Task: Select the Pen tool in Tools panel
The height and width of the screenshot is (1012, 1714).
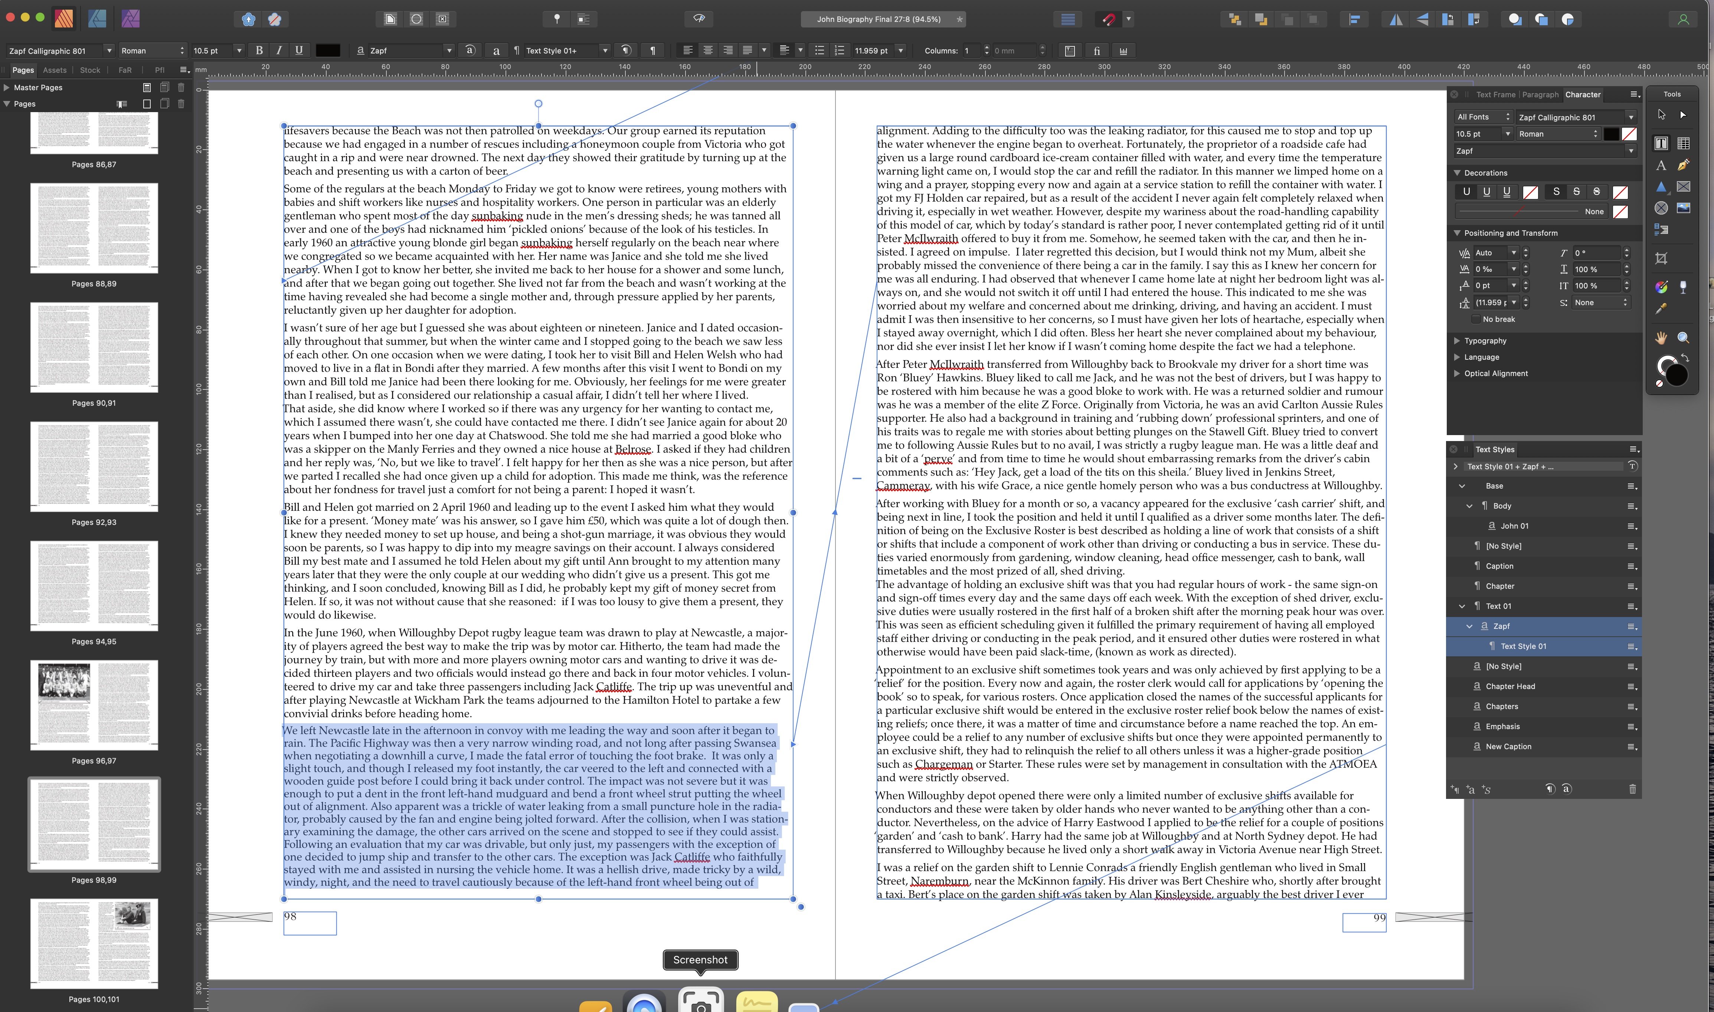Action: pos(1683,165)
